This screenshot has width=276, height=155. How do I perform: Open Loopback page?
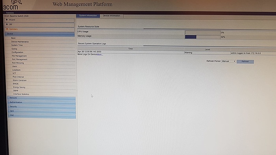coord(17,70)
